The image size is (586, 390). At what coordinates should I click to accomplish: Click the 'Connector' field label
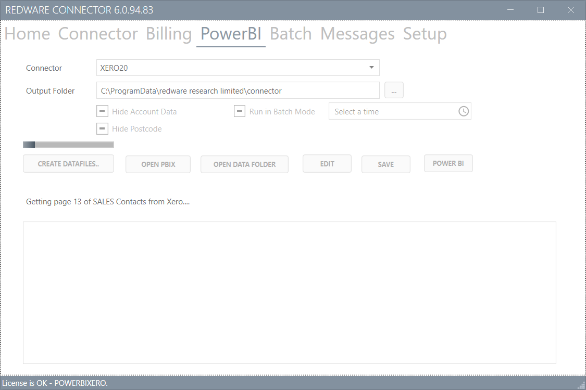click(x=44, y=68)
